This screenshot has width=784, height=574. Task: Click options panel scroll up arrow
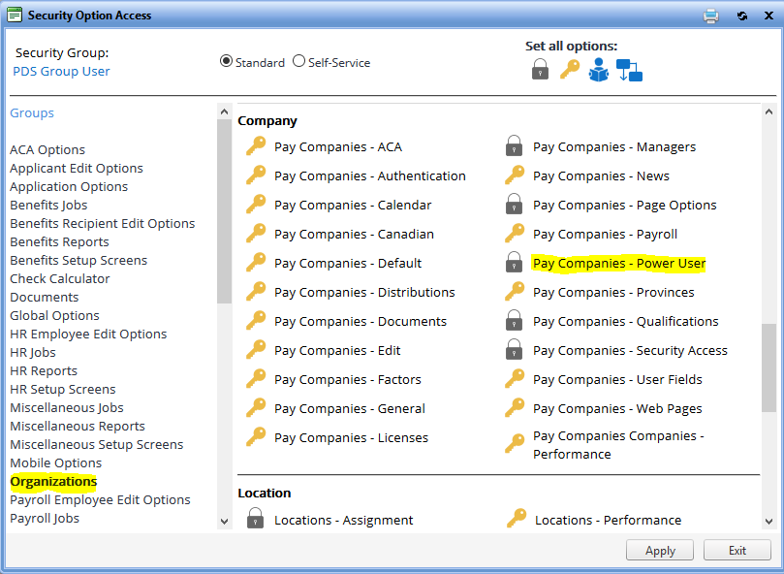[768, 112]
